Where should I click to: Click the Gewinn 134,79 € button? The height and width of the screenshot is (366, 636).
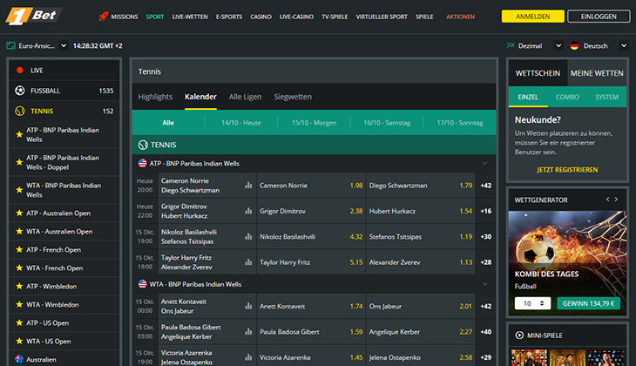coord(588,303)
